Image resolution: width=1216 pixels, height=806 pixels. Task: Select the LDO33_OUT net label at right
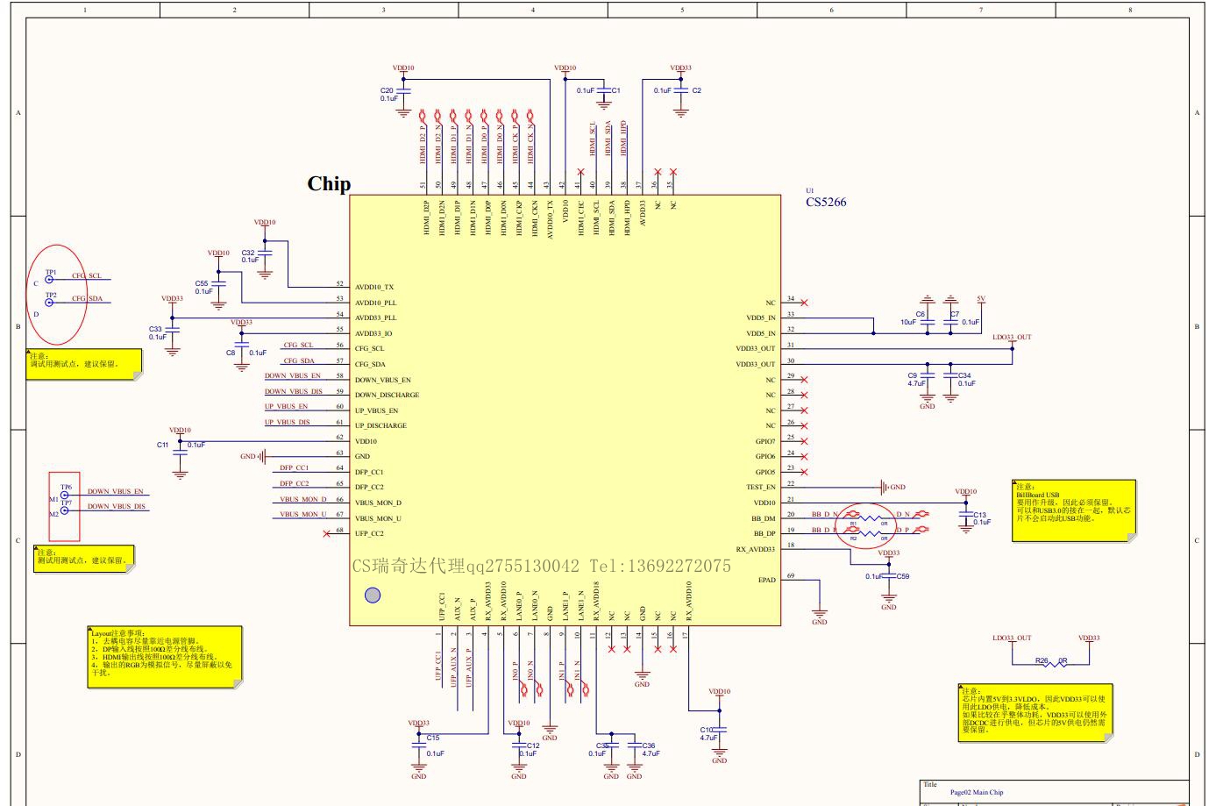pos(1012,337)
